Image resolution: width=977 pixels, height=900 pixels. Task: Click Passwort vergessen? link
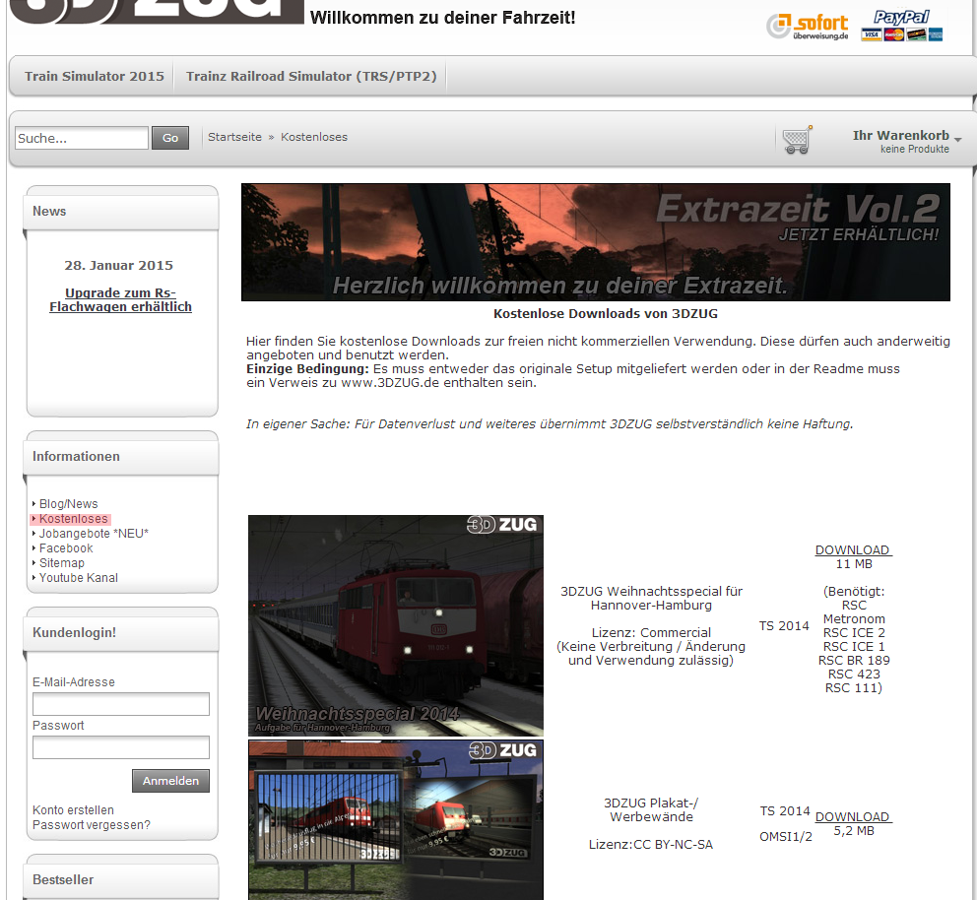pyautogui.click(x=92, y=825)
